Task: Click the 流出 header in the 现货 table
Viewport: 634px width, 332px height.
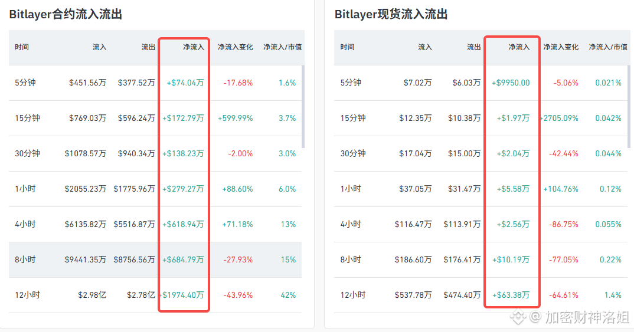Action: (473, 47)
